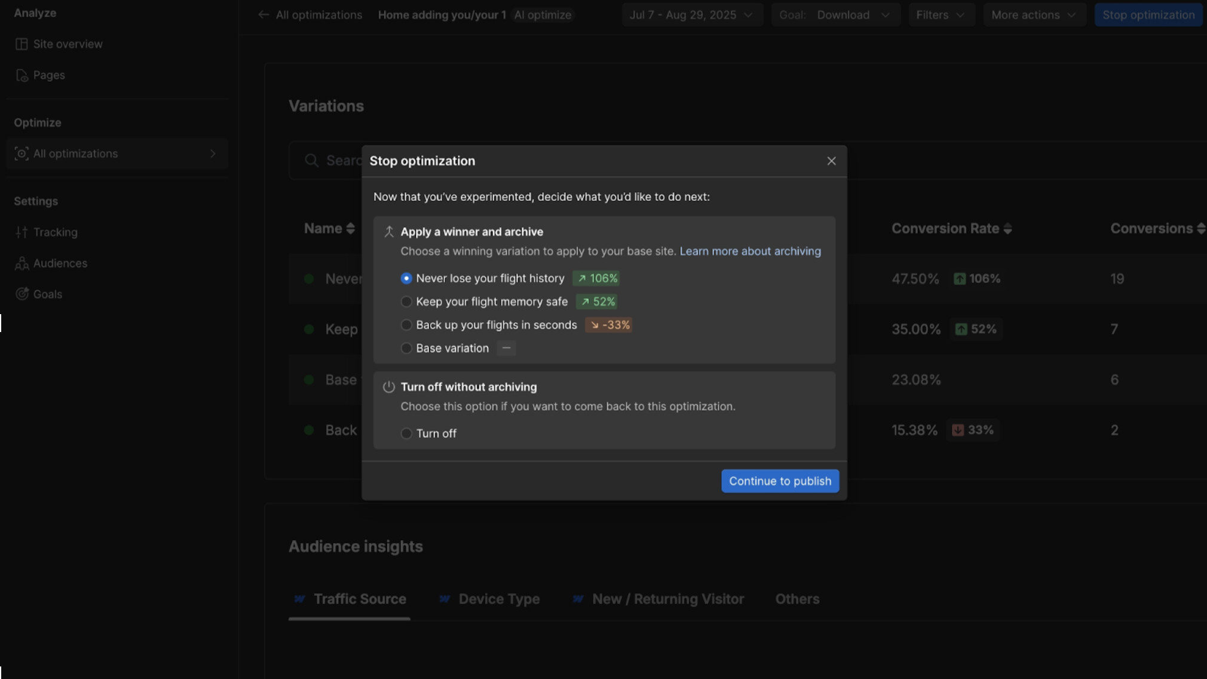
Task: Open Learn more about archiving link
Action: point(750,251)
